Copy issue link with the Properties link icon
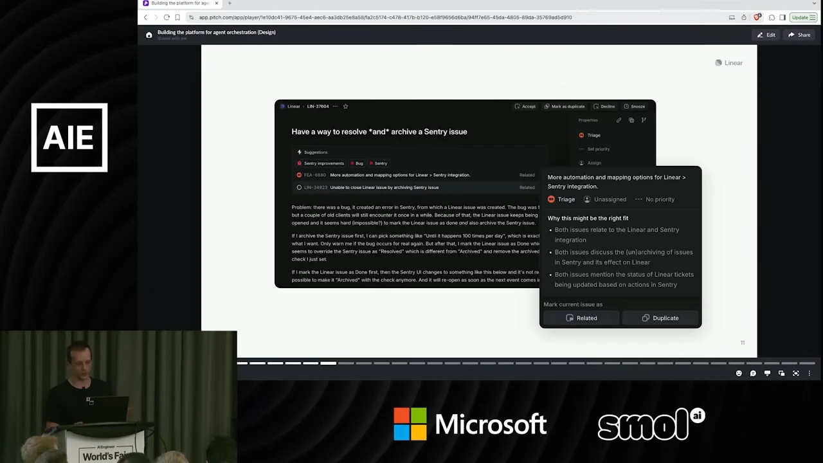This screenshot has height=463, width=823. 619,120
